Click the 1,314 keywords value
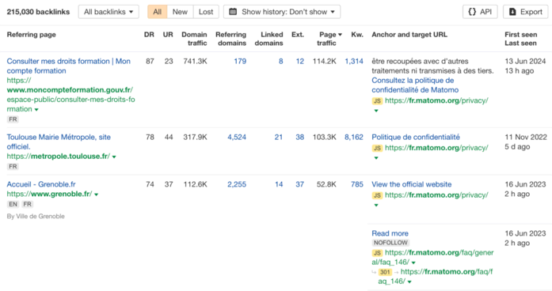 click(354, 61)
